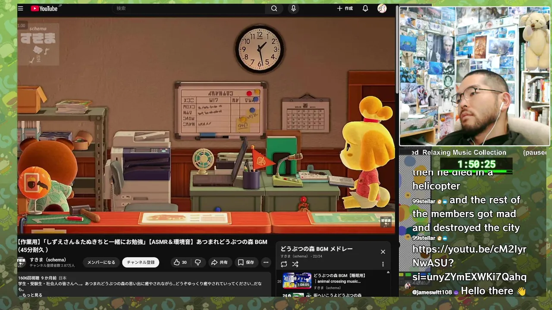Click the 99stellar username above the youtu.be link
This screenshot has width=552, height=310.
tap(424, 238)
